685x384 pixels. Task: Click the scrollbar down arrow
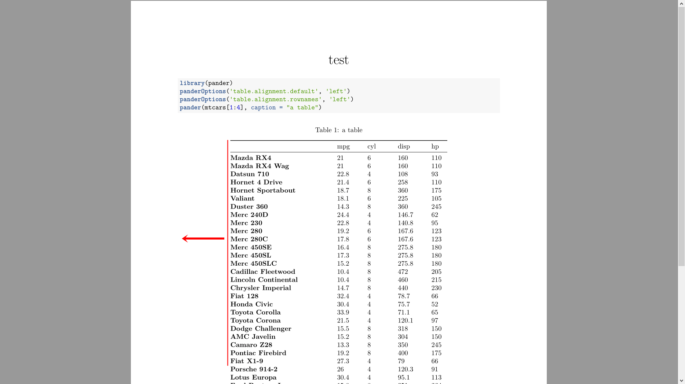[x=681, y=380]
